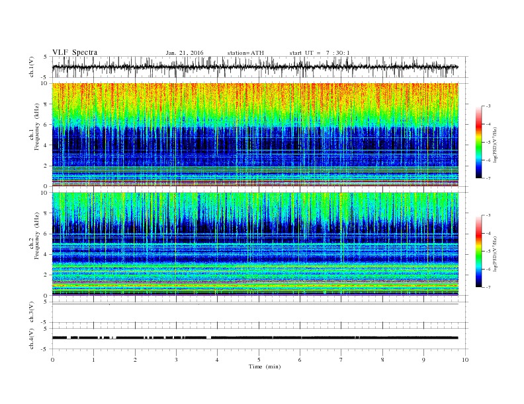Click the "ch.1(V)" waveform axis label
This screenshot has width=524, height=404.
point(32,67)
